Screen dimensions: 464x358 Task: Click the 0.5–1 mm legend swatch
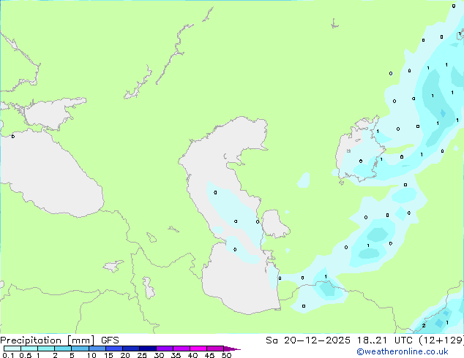(29, 349)
